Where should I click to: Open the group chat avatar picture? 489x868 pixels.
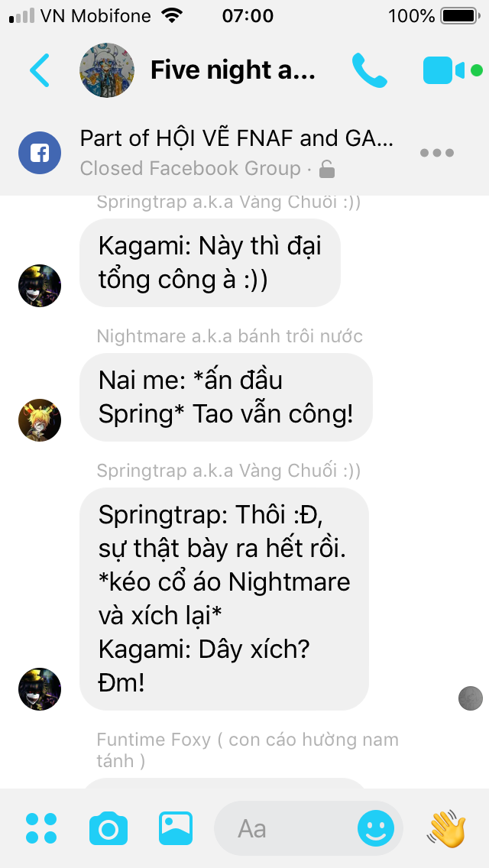[x=107, y=70]
